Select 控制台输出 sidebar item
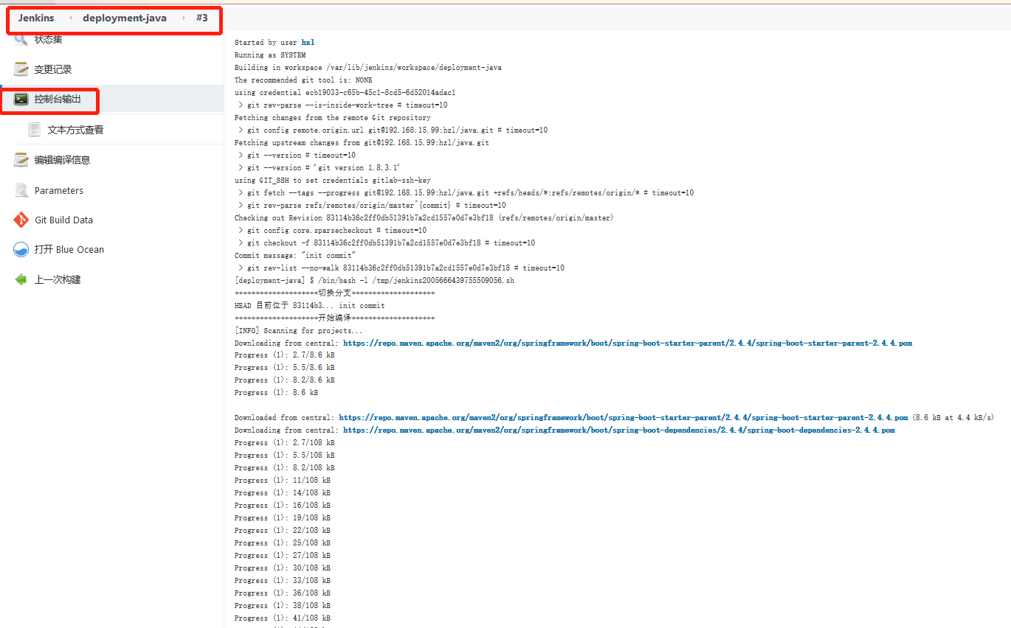 click(x=58, y=99)
